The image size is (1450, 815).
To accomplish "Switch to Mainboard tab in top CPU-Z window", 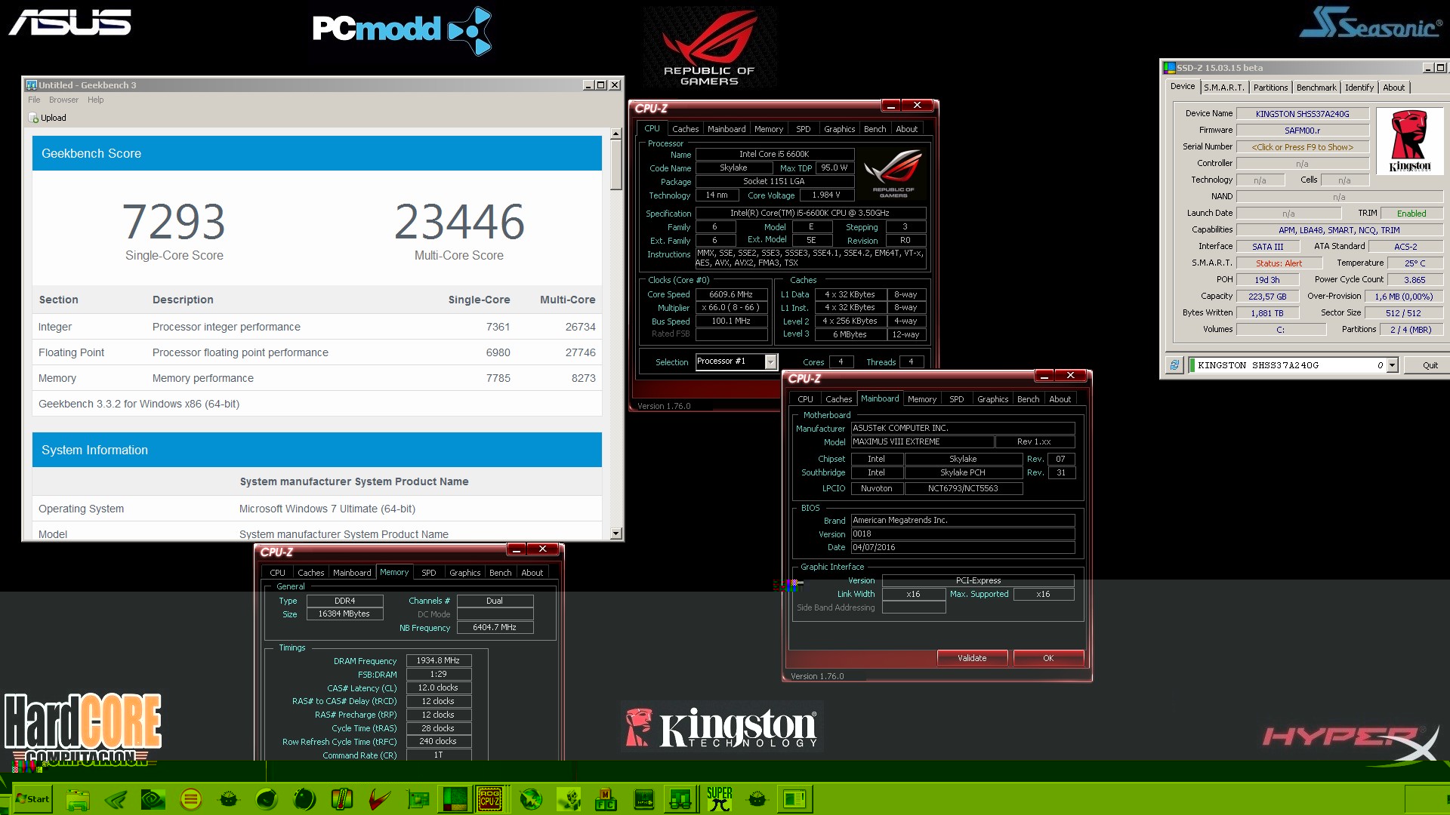I will click(x=726, y=129).
